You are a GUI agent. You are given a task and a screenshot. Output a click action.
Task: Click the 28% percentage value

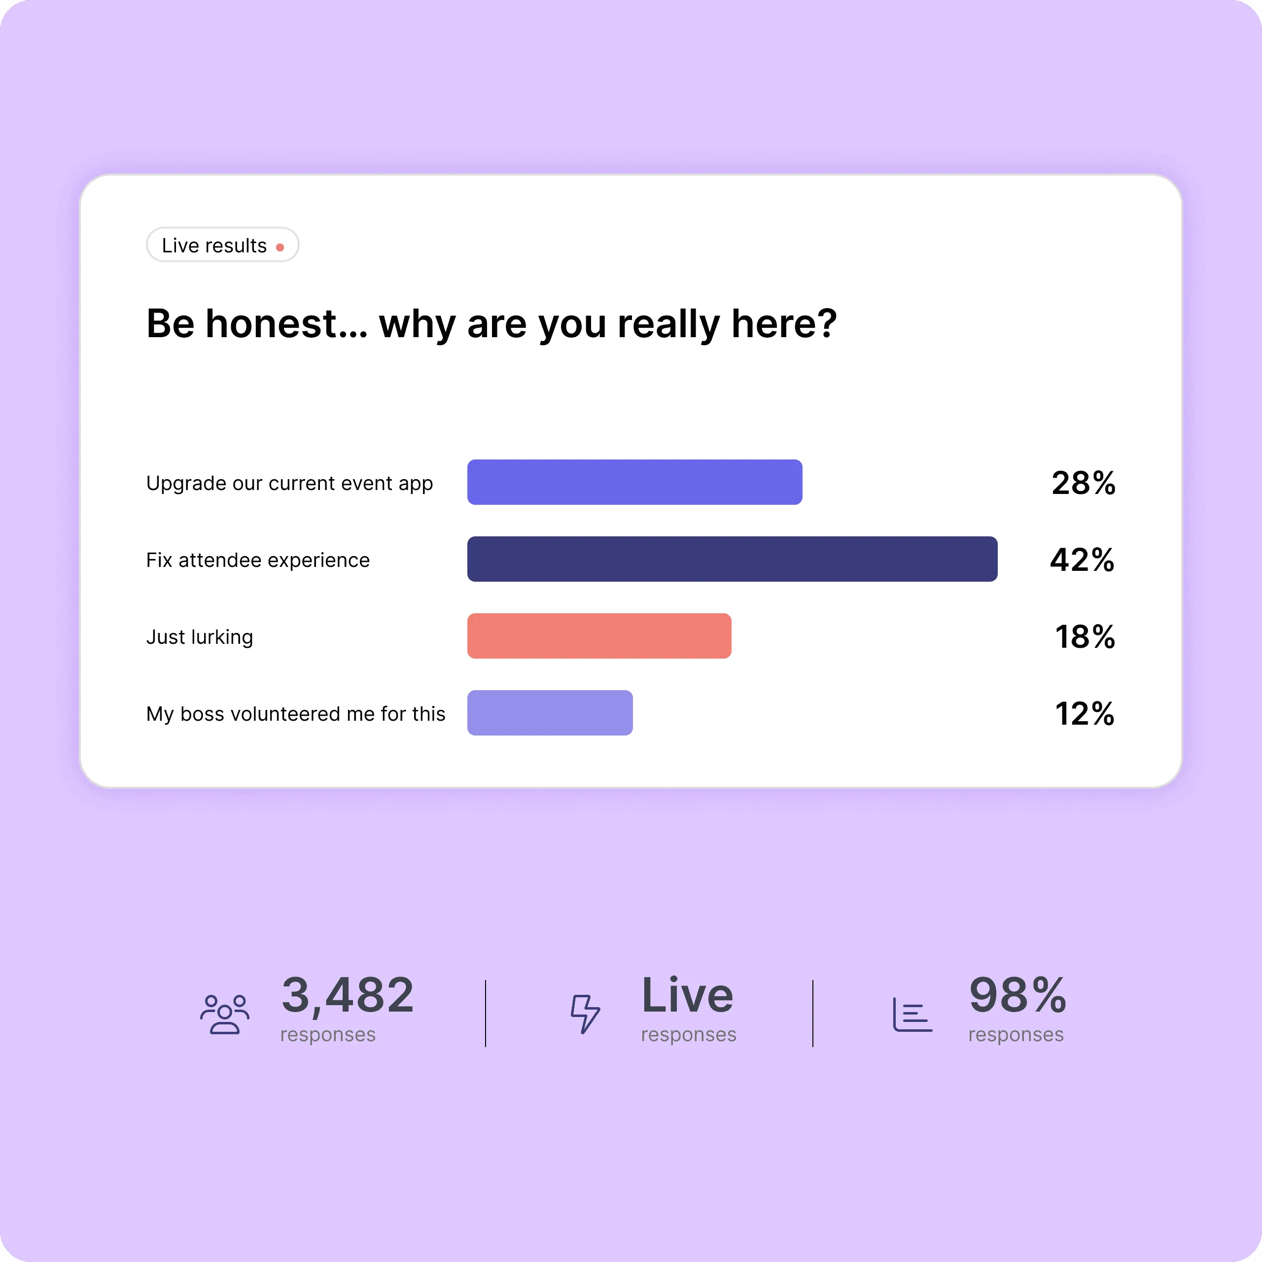[1084, 484]
